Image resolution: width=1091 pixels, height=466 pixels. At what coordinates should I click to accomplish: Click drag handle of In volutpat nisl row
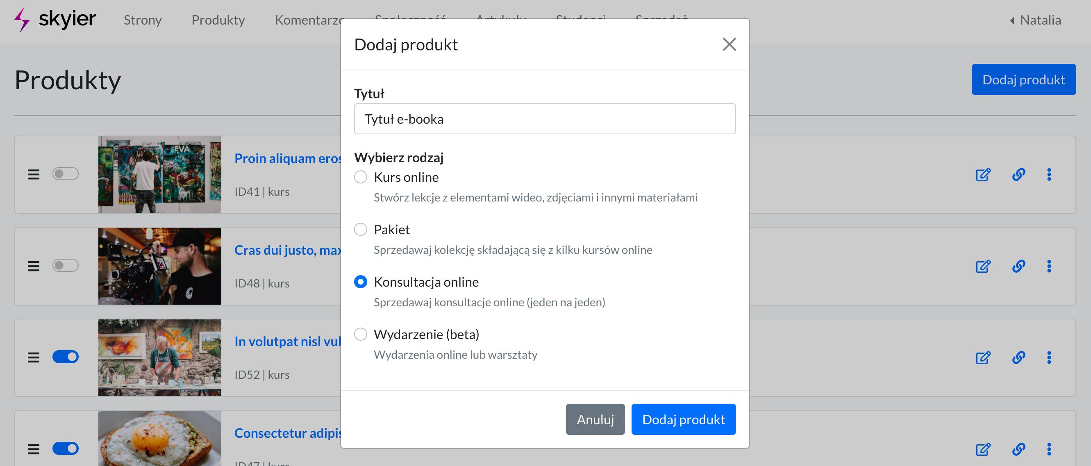(34, 357)
